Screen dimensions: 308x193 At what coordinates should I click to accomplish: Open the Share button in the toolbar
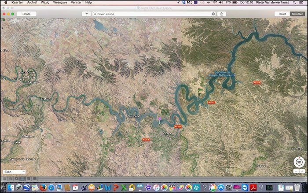point(222,14)
